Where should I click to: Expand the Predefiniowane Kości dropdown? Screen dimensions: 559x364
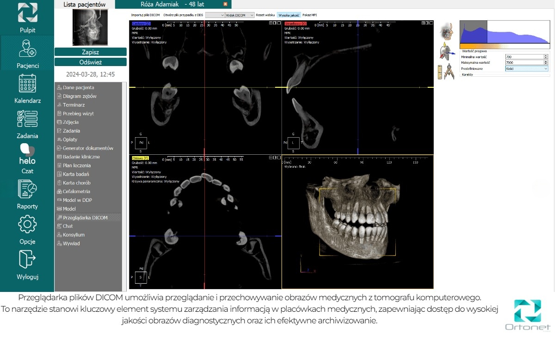(526, 68)
